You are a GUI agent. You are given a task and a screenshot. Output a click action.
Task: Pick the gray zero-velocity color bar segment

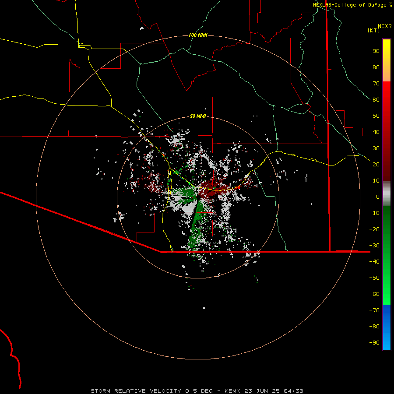tap(387, 194)
